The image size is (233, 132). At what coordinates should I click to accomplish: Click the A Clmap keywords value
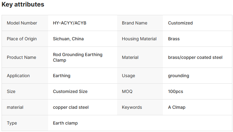(177, 107)
